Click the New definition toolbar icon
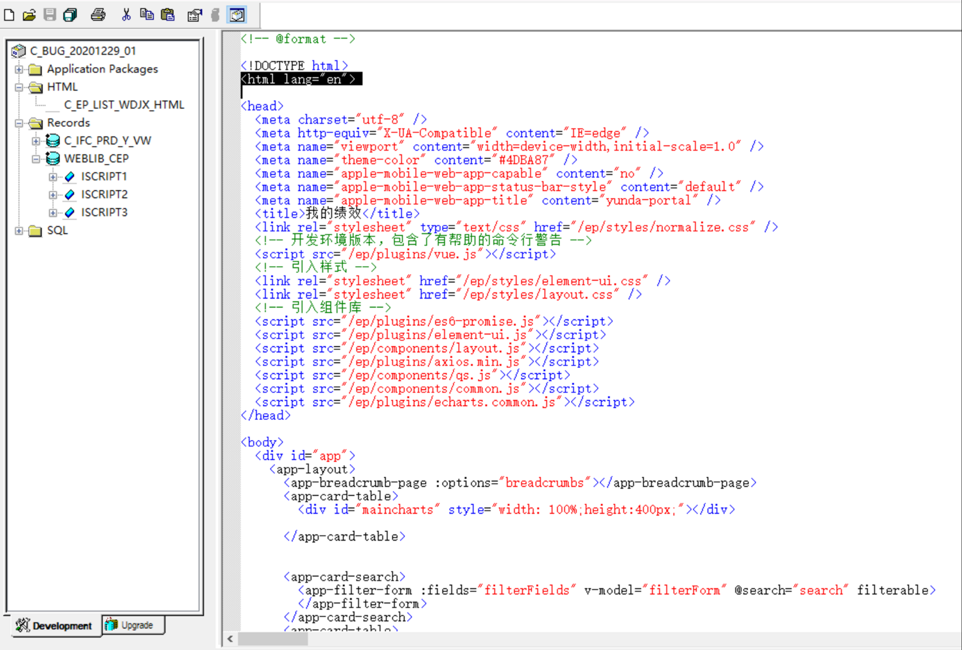Image resolution: width=962 pixels, height=650 pixels. [x=9, y=15]
